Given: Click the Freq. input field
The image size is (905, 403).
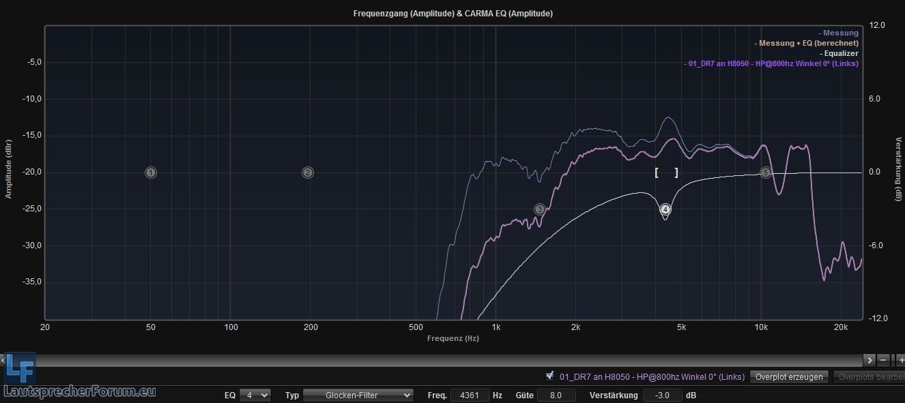Looking at the screenshot, I should click(470, 395).
